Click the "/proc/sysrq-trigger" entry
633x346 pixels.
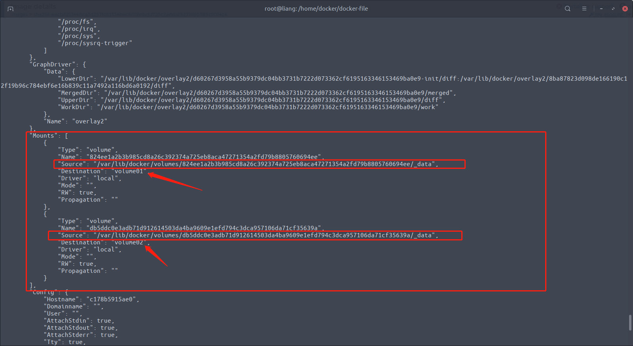95,43
